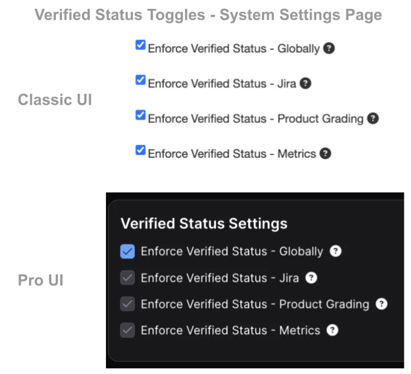411x374 pixels.
Task: Toggle grayed Jira checkbox in dark panel
Action: pyautogui.click(x=128, y=278)
